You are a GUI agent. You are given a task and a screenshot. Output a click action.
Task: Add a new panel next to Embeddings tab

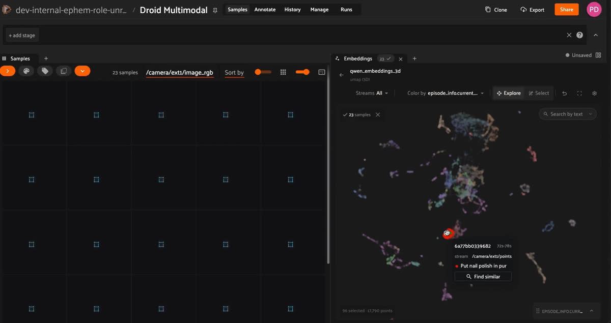414,58
